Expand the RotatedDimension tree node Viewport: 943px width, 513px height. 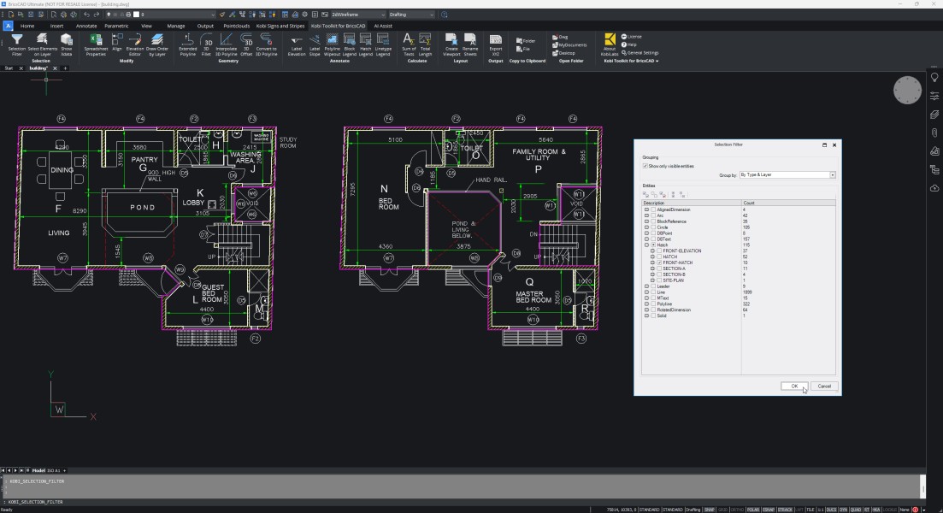646,310
